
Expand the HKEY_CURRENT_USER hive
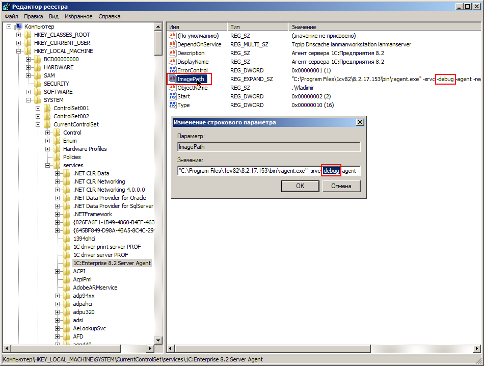click(x=18, y=43)
